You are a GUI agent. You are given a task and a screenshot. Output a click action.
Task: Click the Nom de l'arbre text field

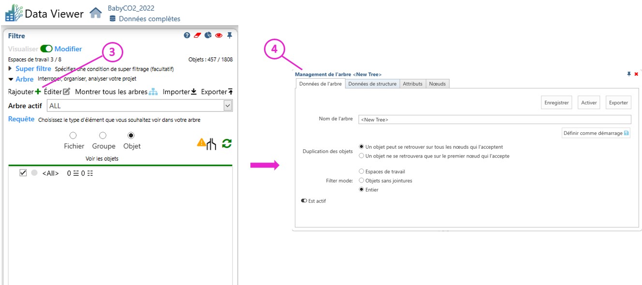click(x=494, y=119)
